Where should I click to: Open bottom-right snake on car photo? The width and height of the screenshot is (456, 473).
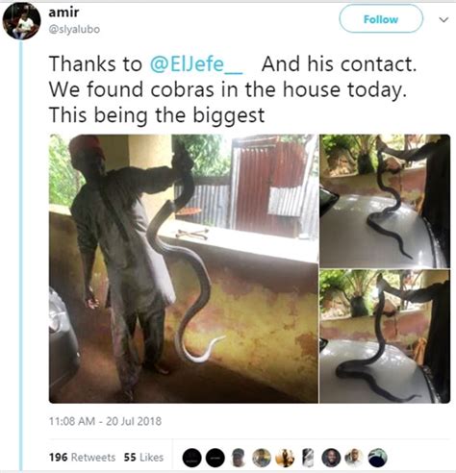tap(385, 336)
